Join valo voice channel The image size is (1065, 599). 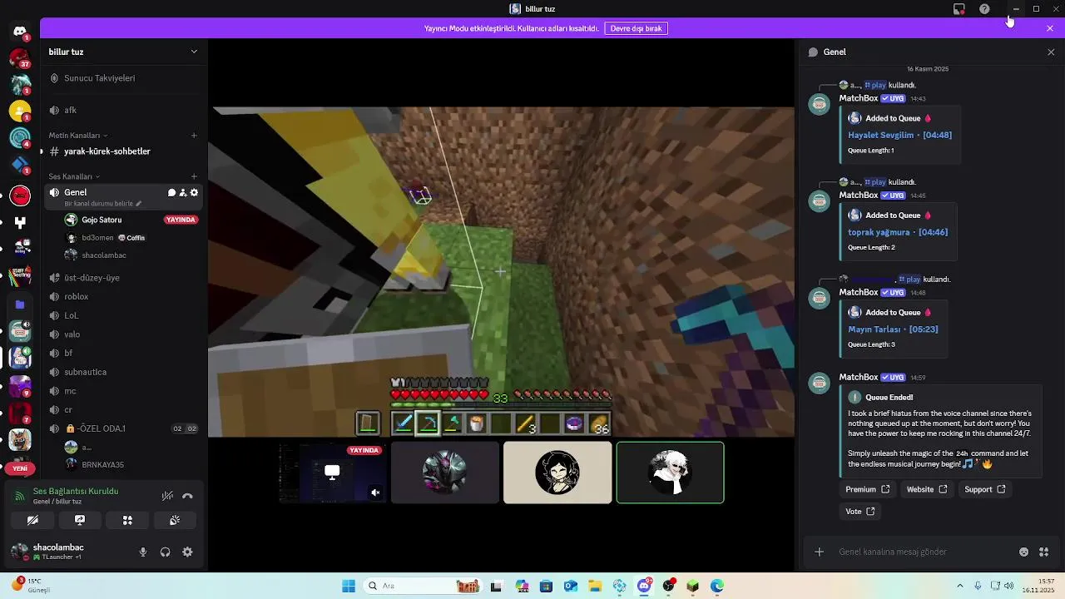tap(124, 334)
